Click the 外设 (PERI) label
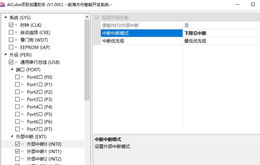Viewport: 260px width, 165px height. click(x=20, y=55)
